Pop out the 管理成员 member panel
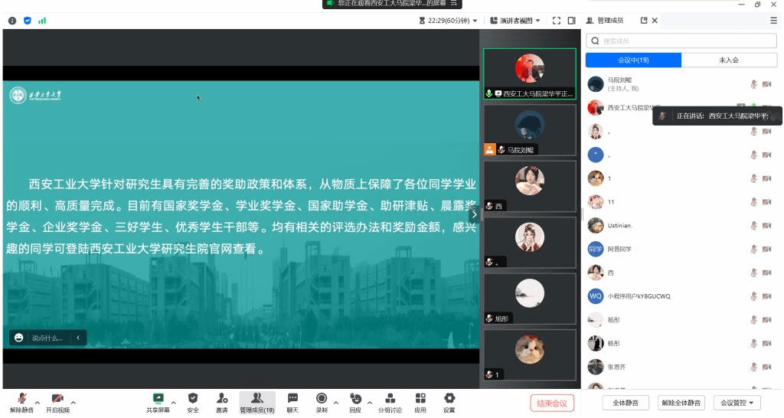784x418 pixels. [x=644, y=21]
